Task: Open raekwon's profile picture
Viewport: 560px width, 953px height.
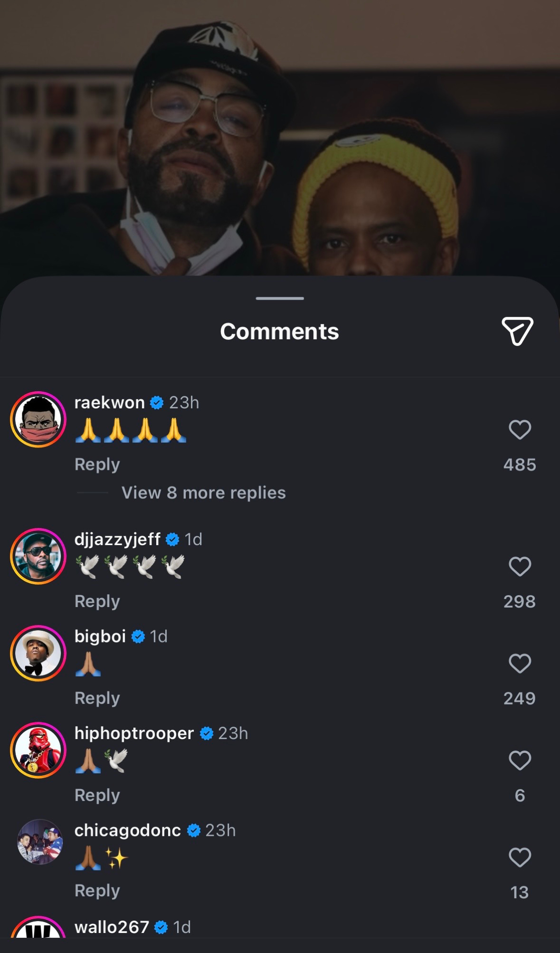Action: click(38, 419)
